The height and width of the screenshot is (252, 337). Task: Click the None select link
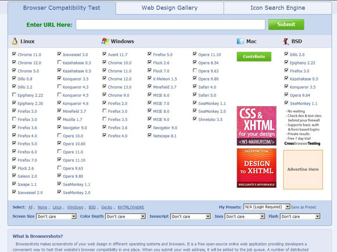42,207
